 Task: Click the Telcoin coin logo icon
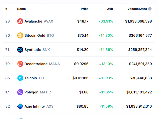[x=20, y=78]
